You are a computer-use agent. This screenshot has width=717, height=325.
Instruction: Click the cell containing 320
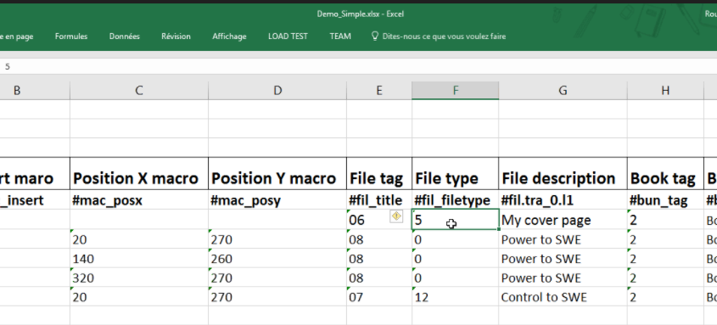point(139,278)
